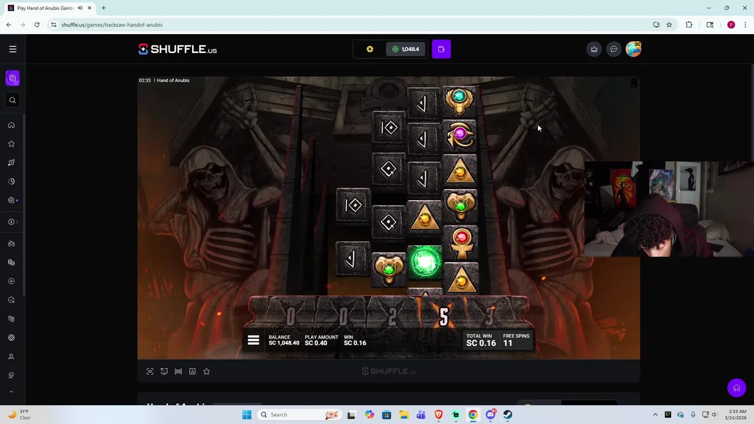Bookmark this page with star icon
Screen dimensions: 754x424
coord(669,25)
